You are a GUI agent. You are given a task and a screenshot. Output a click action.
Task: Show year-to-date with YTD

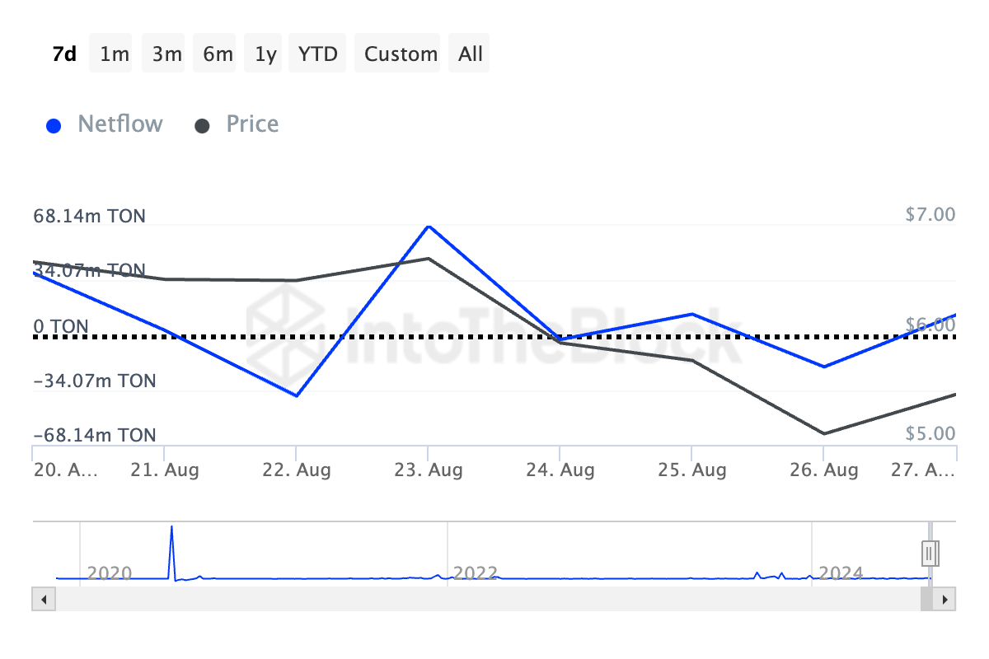point(317,54)
